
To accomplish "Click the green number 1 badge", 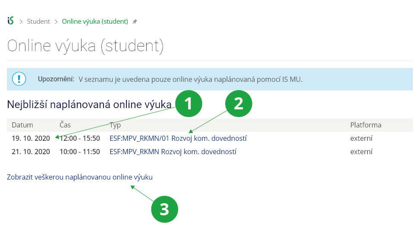I will 188,104.
